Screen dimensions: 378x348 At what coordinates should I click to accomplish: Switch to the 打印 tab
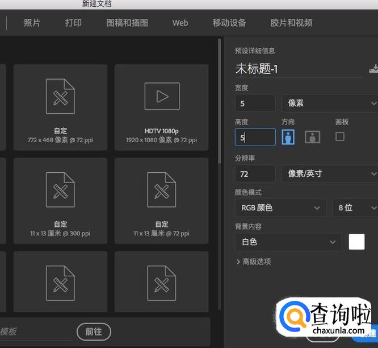click(73, 23)
